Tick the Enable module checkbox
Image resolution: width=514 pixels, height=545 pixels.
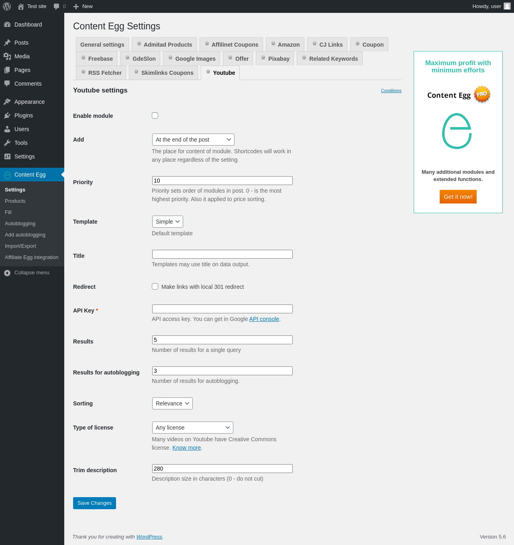[x=155, y=115]
